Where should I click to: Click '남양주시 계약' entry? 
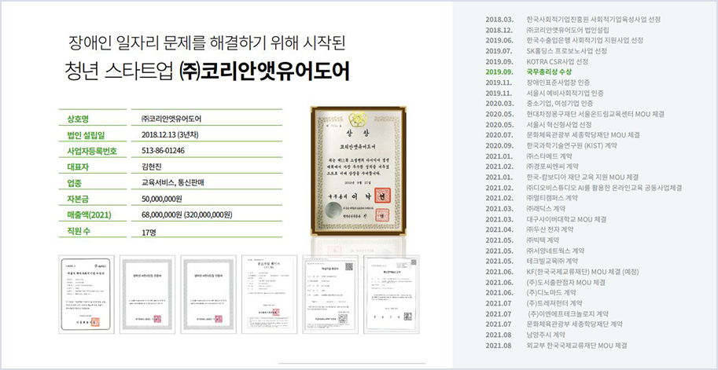tap(545, 335)
